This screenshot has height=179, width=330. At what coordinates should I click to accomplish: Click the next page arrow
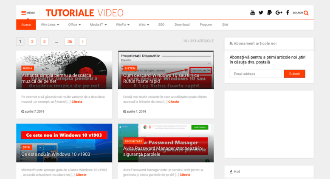point(82,41)
